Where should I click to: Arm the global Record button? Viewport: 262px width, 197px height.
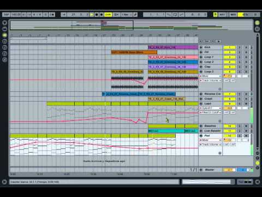click(102, 15)
